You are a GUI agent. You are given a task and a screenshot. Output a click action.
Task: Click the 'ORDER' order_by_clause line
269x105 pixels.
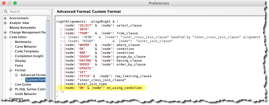tap(103, 65)
